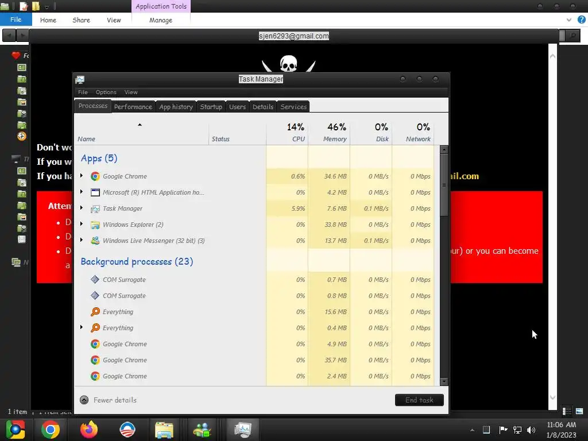Click second COM Surrogate process icon
Image resolution: width=588 pixels, height=441 pixels.
coord(95,296)
